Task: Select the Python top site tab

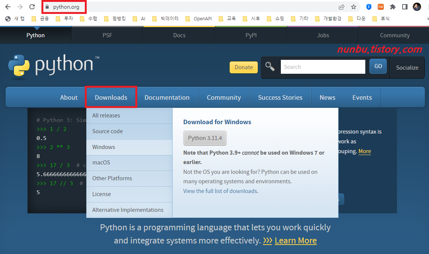Action: [x=35, y=35]
